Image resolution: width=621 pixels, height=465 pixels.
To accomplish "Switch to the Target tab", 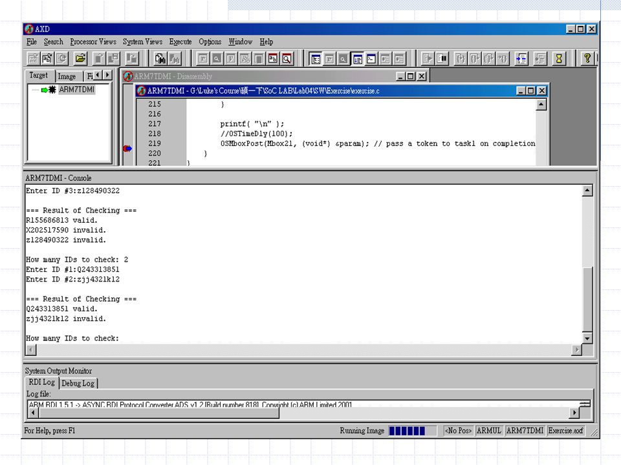I will click(x=38, y=75).
